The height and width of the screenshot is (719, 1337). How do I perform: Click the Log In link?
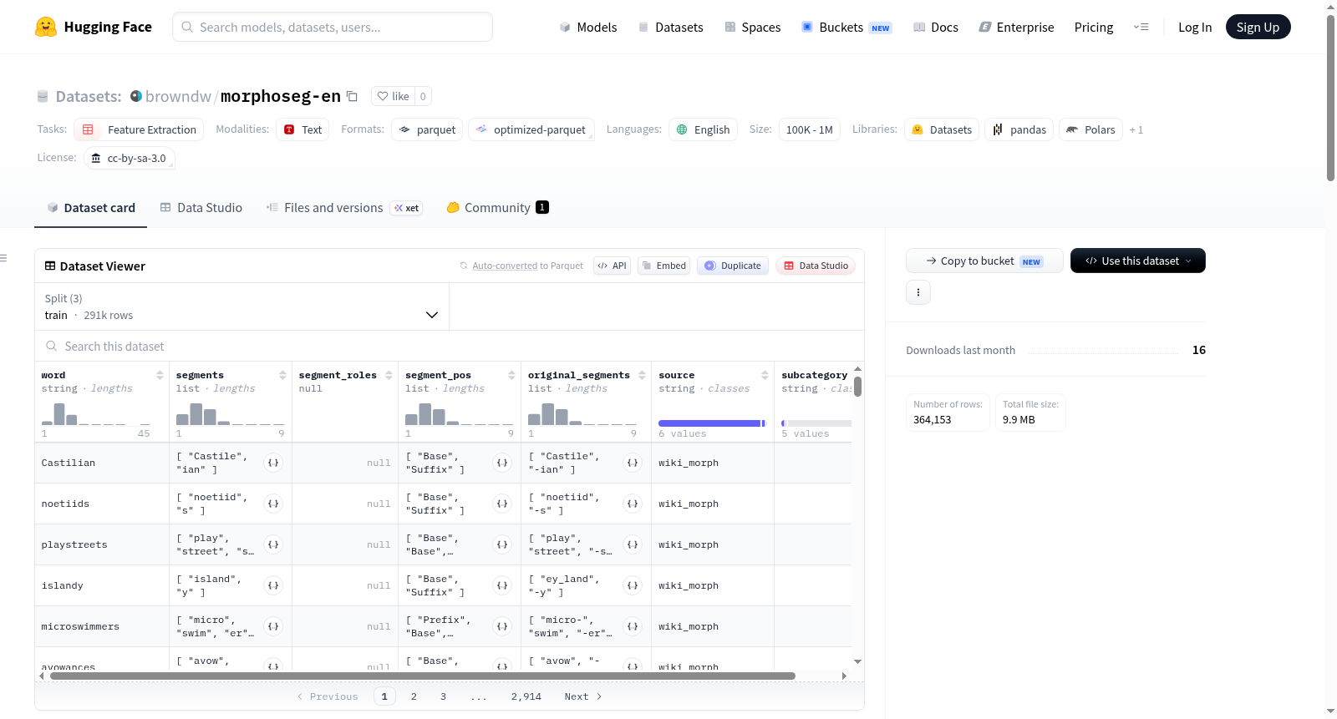click(x=1195, y=27)
